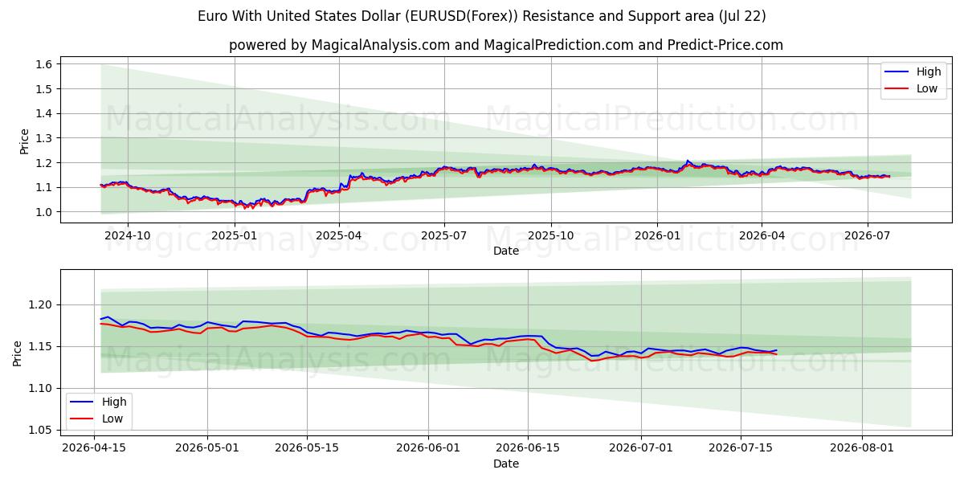Click the '1.4' y-axis tick in the top chart
This screenshot has height=482, width=964.
tap(45, 113)
